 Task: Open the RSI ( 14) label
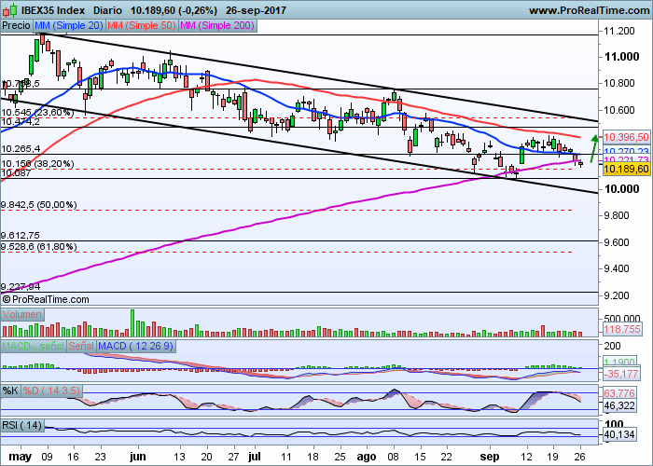[22, 425]
